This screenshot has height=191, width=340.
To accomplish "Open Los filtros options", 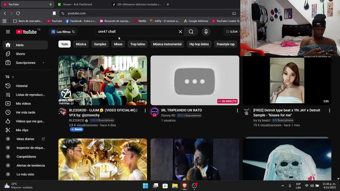I will (63, 32).
